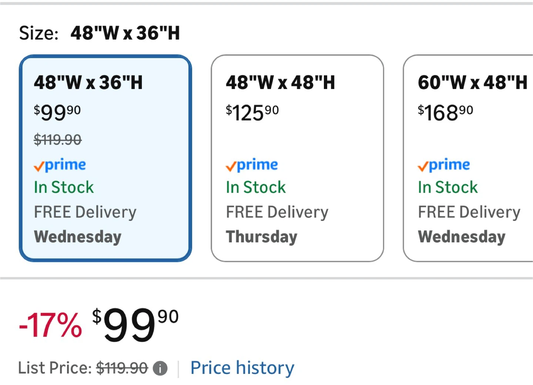Click Thursday delivery text in middle card

pos(262,237)
